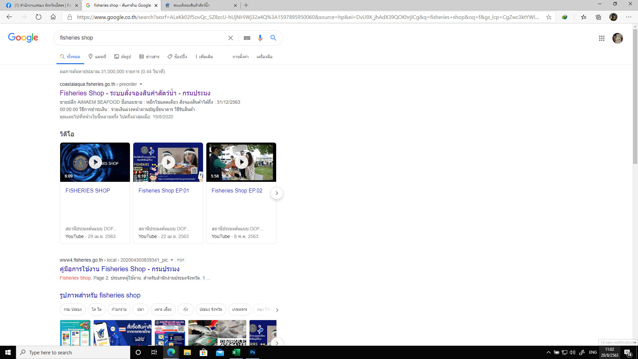The height and width of the screenshot is (359, 638).
Task: Open Excel from taskbar
Action: (x=236, y=352)
